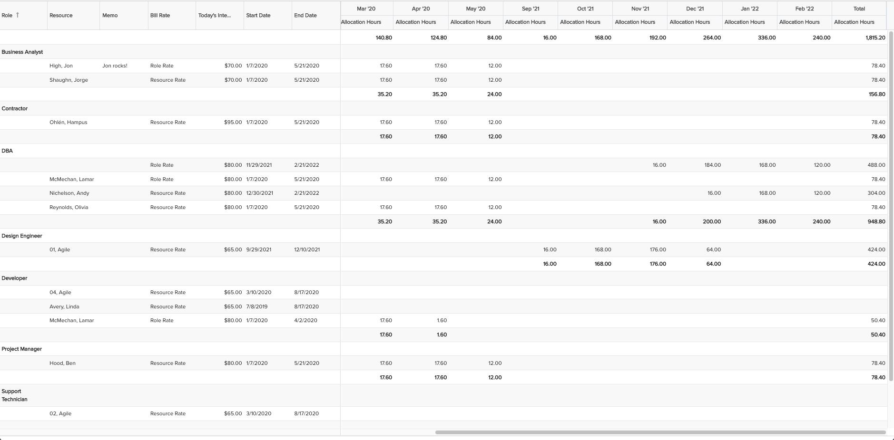Click end date 12/10/2021 for 01, Agile
The image size is (894, 440).
(307, 249)
